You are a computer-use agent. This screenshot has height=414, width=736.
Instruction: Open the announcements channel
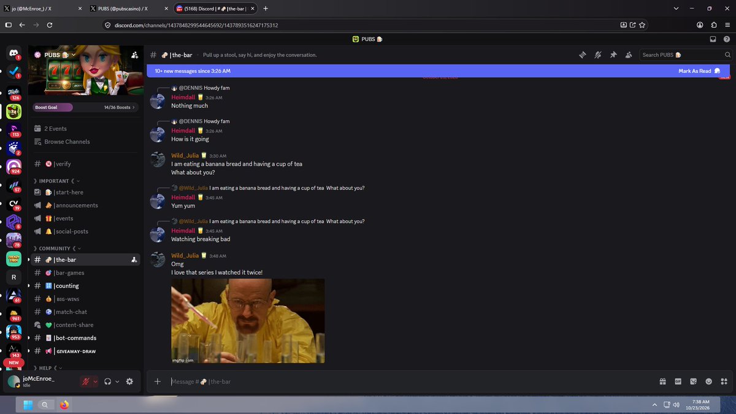[x=85, y=205]
